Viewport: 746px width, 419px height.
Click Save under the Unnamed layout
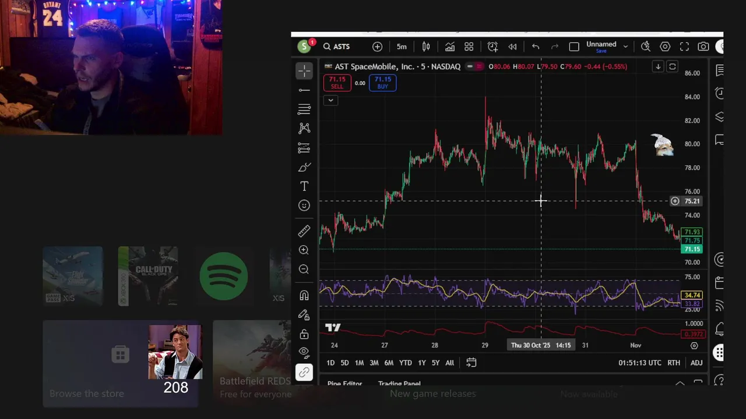601,51
